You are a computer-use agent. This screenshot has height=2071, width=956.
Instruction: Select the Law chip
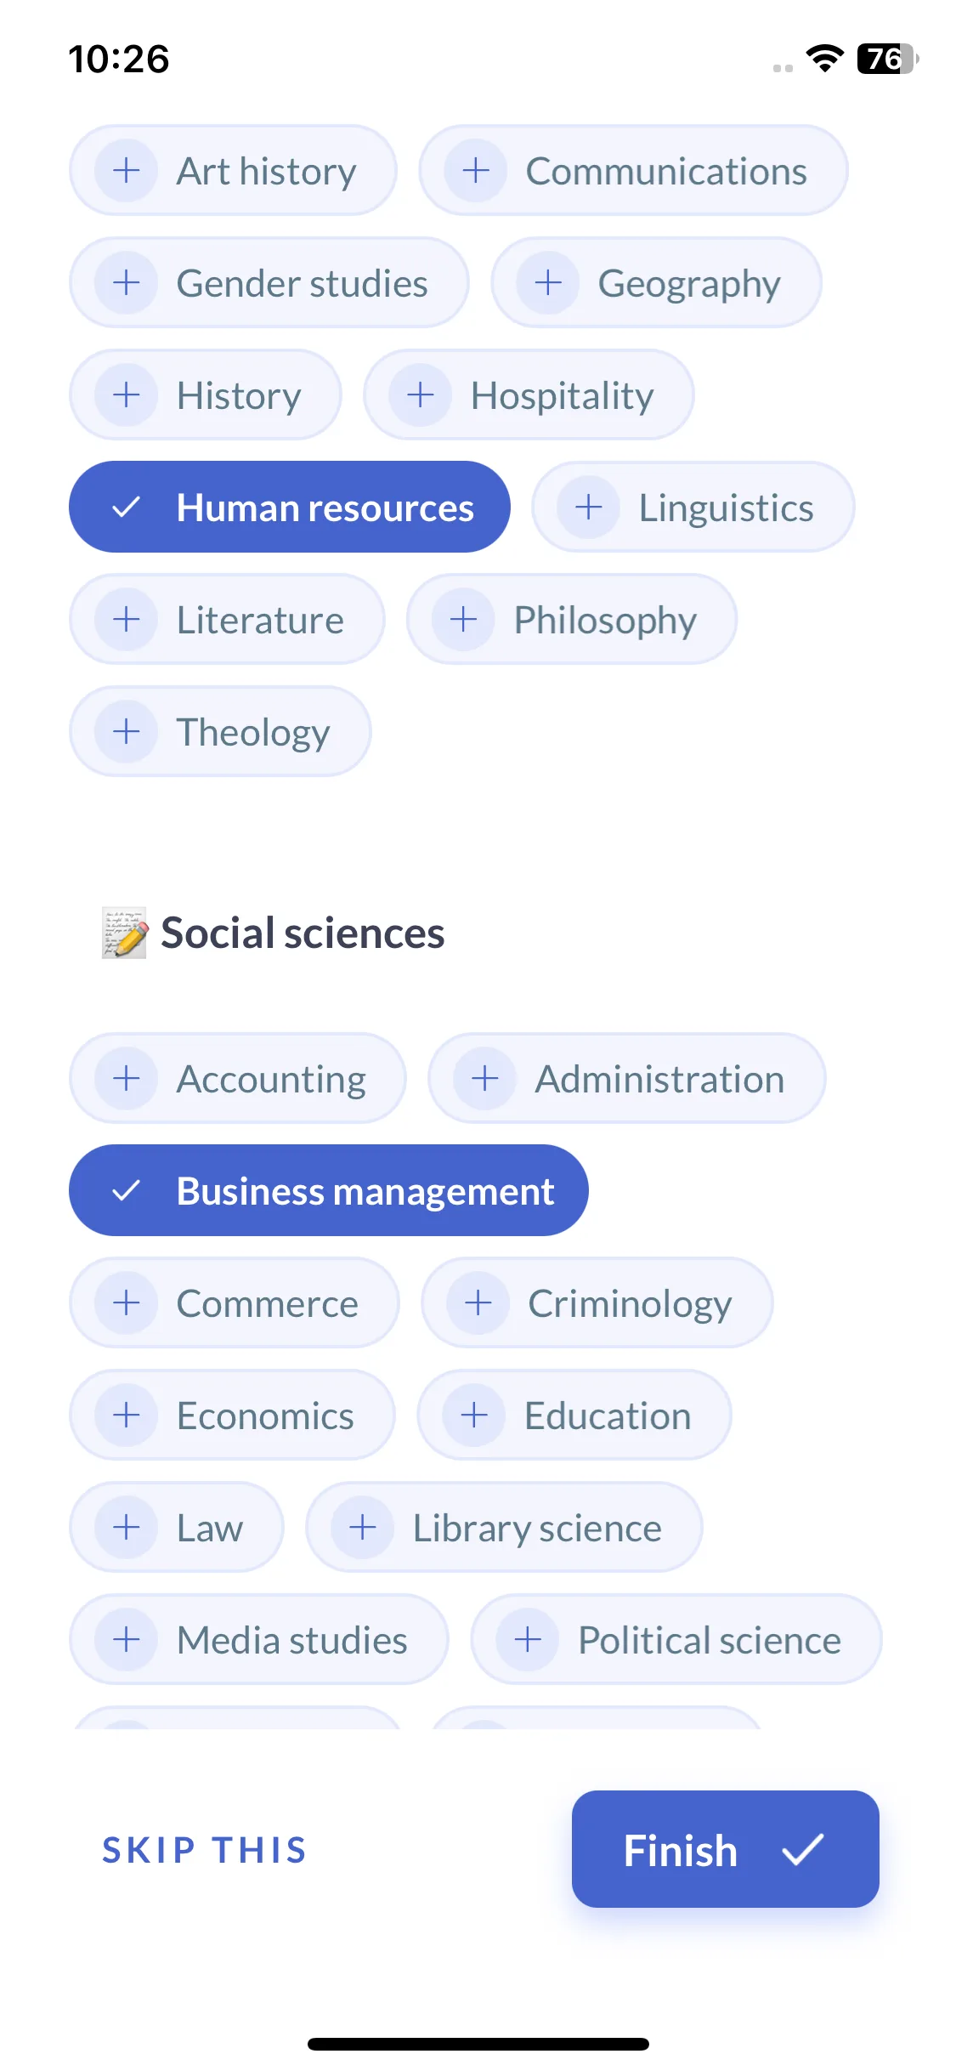(x=177, y=1528)
